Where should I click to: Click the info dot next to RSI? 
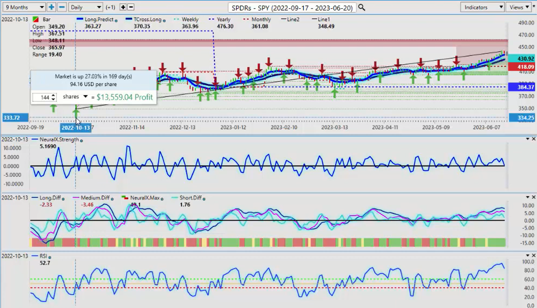50,257
